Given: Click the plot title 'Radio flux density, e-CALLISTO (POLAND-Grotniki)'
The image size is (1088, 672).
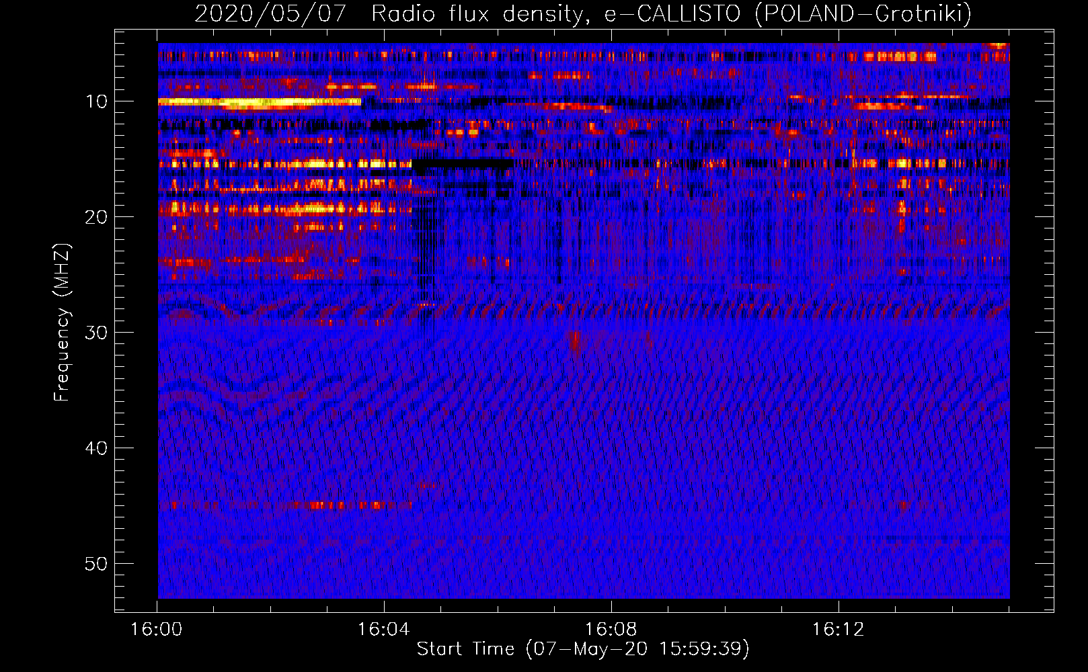Looking at the screenshot, I should tap(671, 13).
